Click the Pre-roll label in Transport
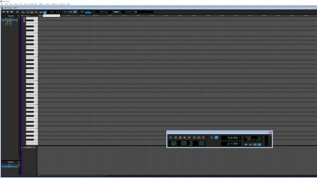The width and height of the screenshot is (317, 178). coord(174,142)
